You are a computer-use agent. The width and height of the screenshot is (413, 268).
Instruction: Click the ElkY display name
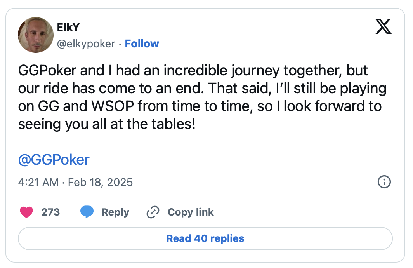(68, 28)
